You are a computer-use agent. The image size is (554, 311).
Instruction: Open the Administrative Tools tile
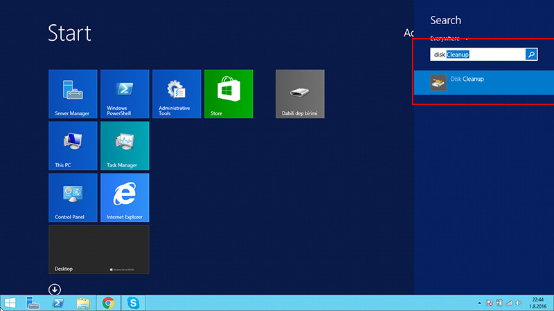pos(177,94)
